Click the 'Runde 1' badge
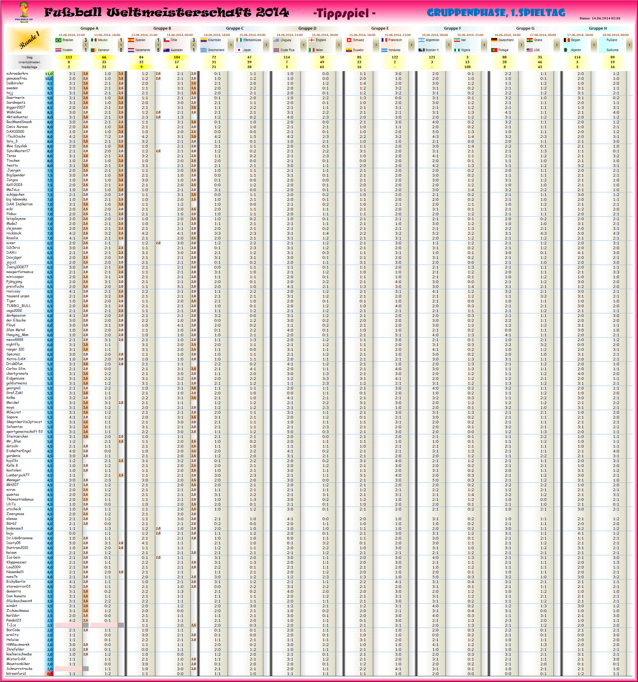The height and width of the screenshot is (682, 638). pos(30,40)
